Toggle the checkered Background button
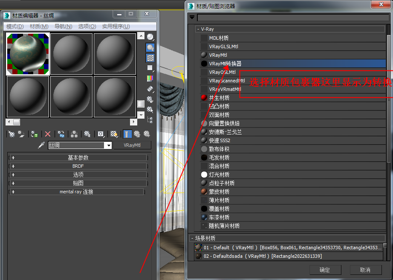 click(x=150, y=58)
